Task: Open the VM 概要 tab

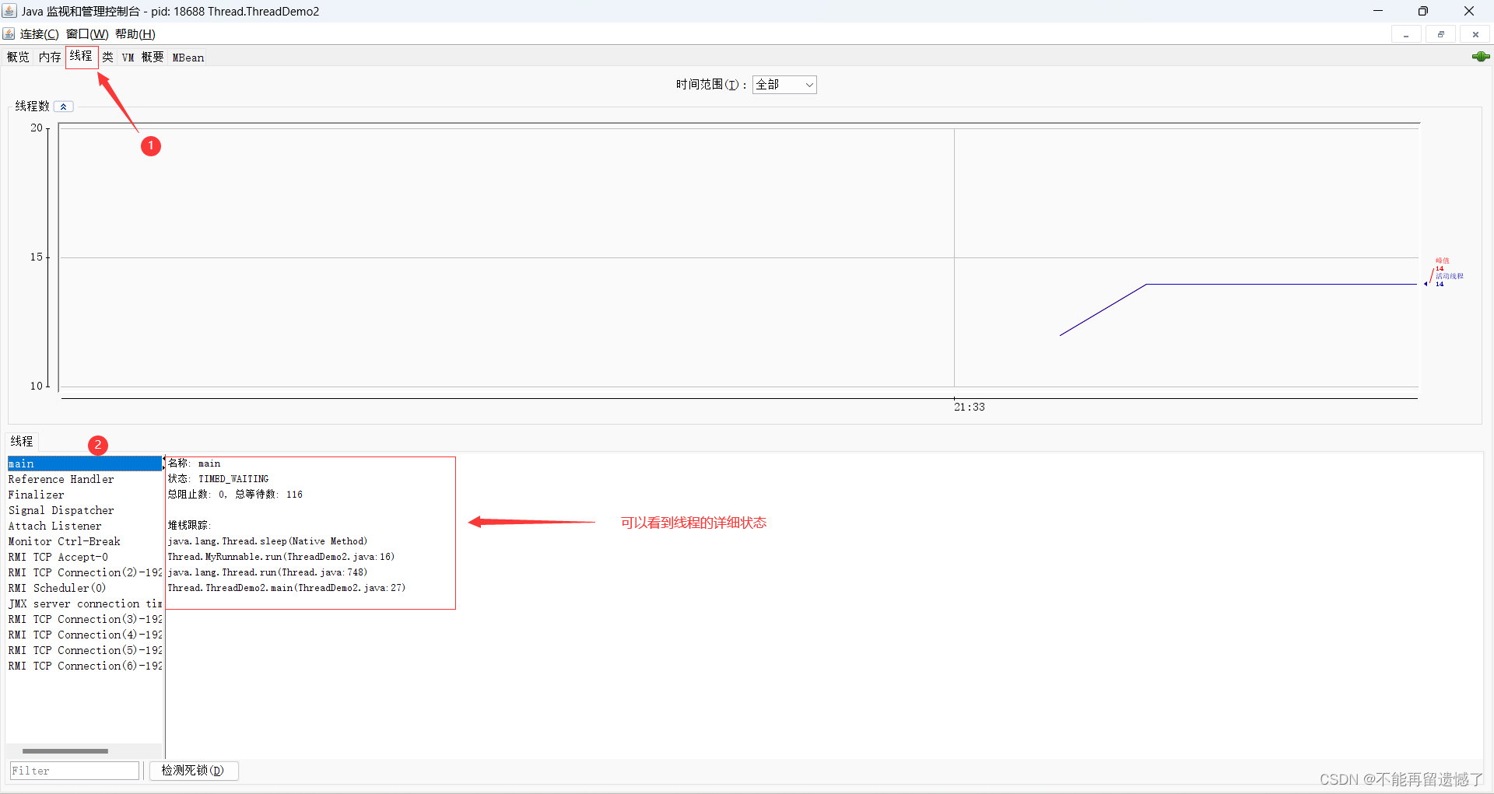Action: click(142, 58)
